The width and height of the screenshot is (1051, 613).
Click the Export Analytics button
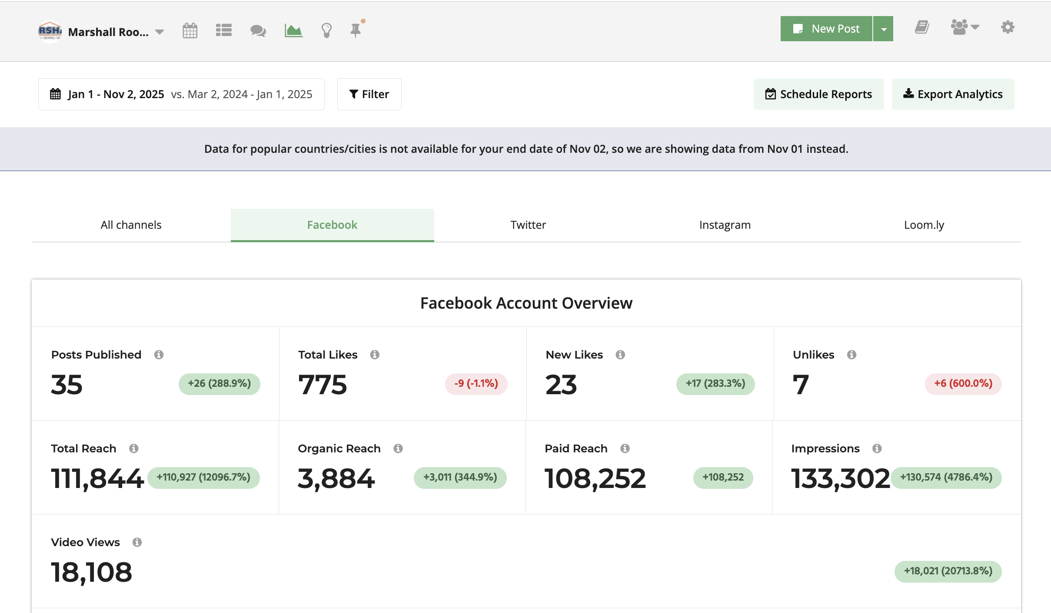(953, 94)
